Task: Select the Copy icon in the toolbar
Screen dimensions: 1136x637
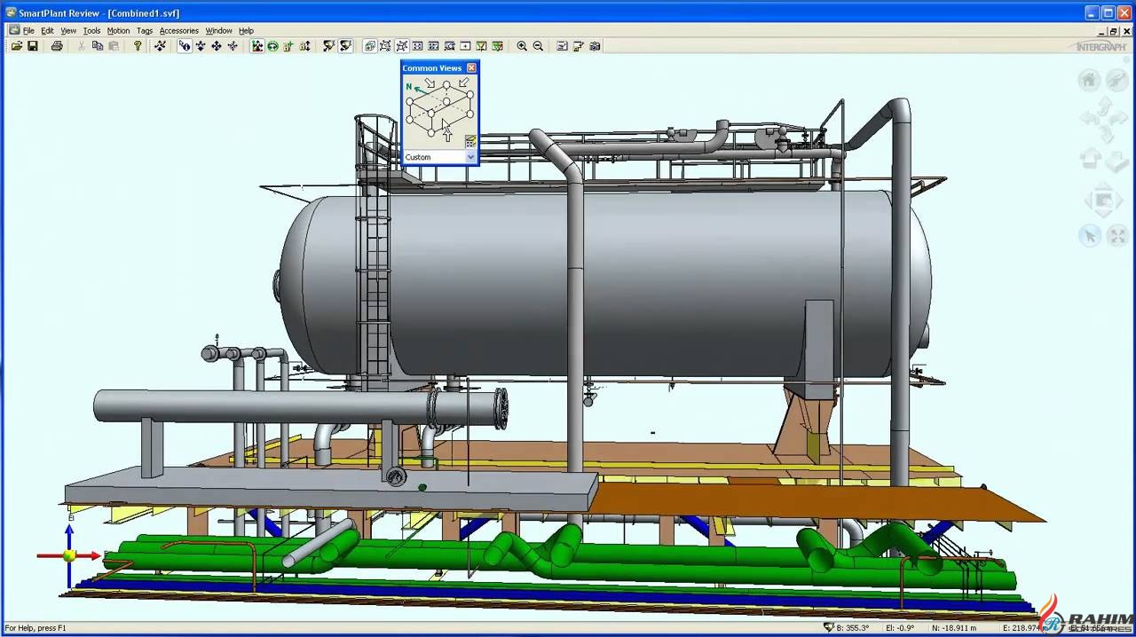Action: (98, 46)
